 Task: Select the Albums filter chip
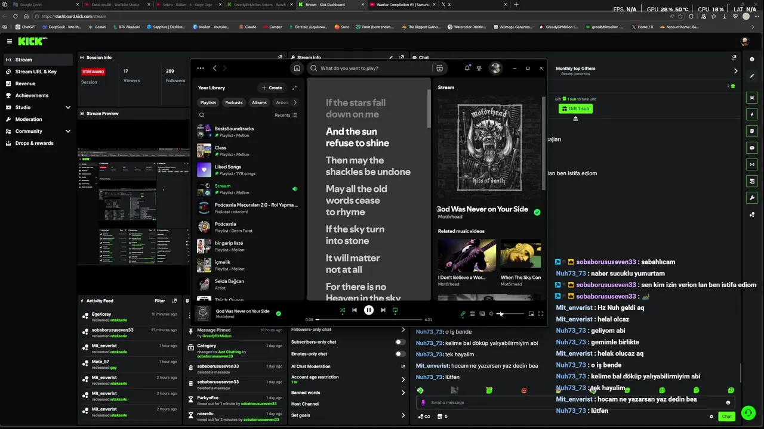(x=259, y=102)
